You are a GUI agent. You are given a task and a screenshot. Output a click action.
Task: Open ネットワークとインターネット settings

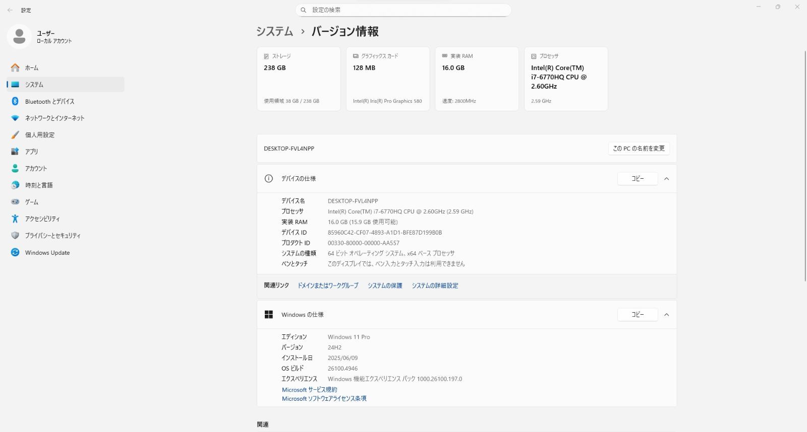click(66, 118)
